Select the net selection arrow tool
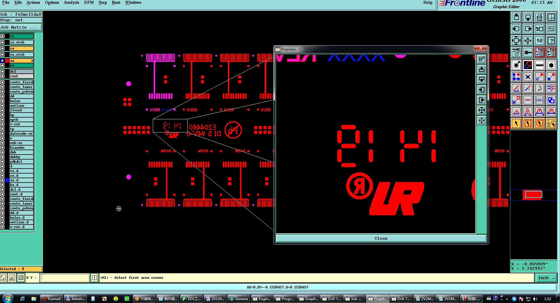Image resolution: width=560 pixels, height=303 pixels. point(551,123)
